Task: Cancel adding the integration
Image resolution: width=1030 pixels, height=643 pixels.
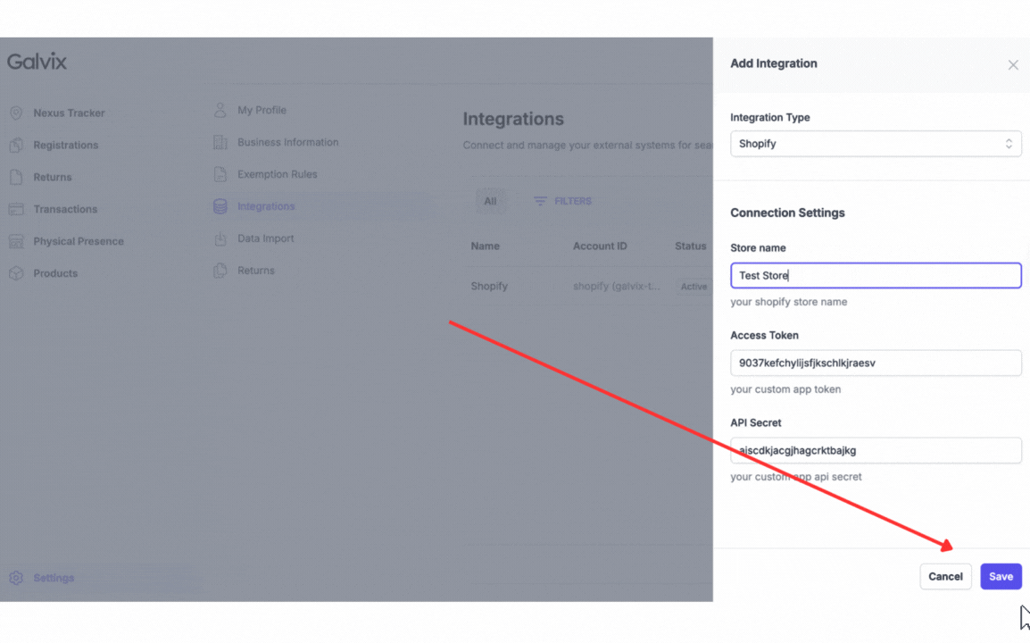Action: 945,577
